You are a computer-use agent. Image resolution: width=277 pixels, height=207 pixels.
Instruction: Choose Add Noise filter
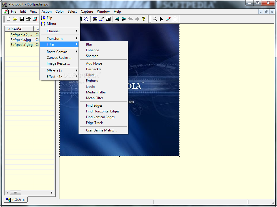coord(103,63)
